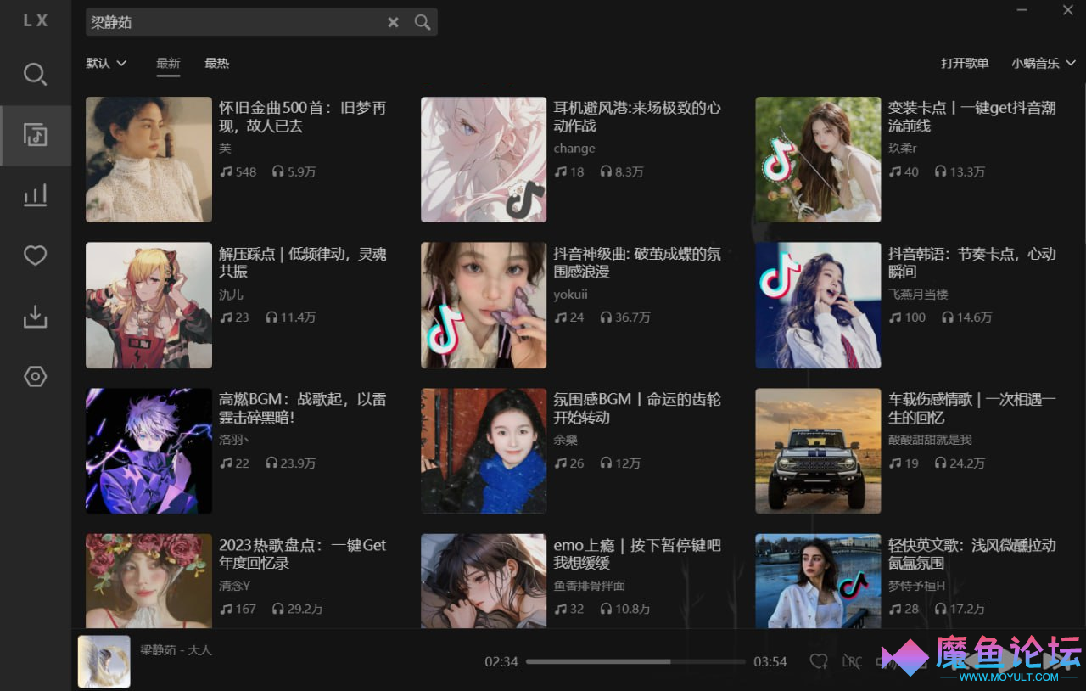Click author name 飞燕月当楼
This screenshot has height=691, width=1086.
coord(918,295)
